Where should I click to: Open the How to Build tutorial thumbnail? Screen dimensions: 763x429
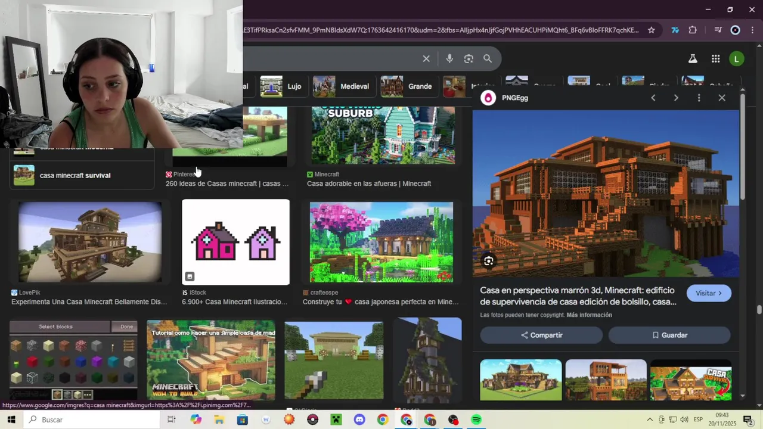(211, 360)
